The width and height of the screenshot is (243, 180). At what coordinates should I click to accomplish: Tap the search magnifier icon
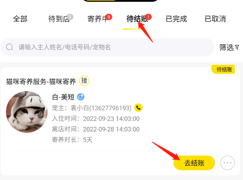click(x=10, y=47)
